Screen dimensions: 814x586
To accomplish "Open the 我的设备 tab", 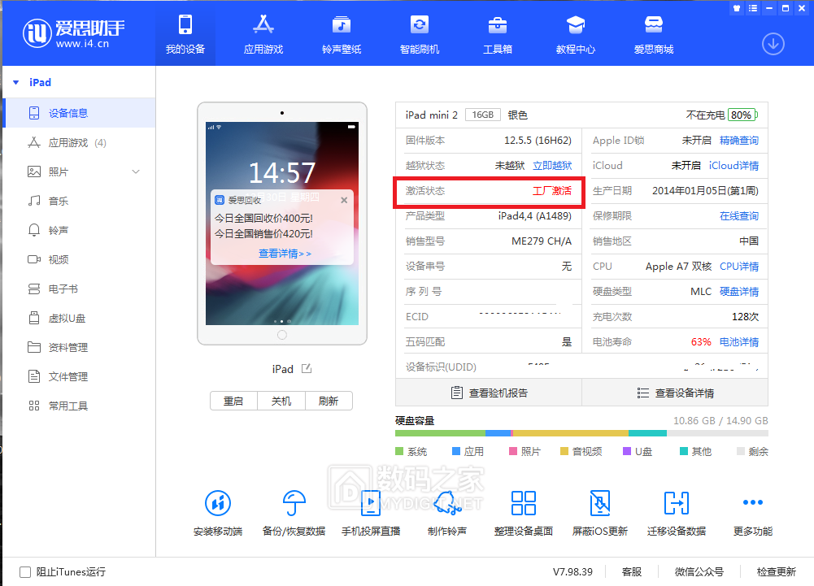I will (185, 34).
